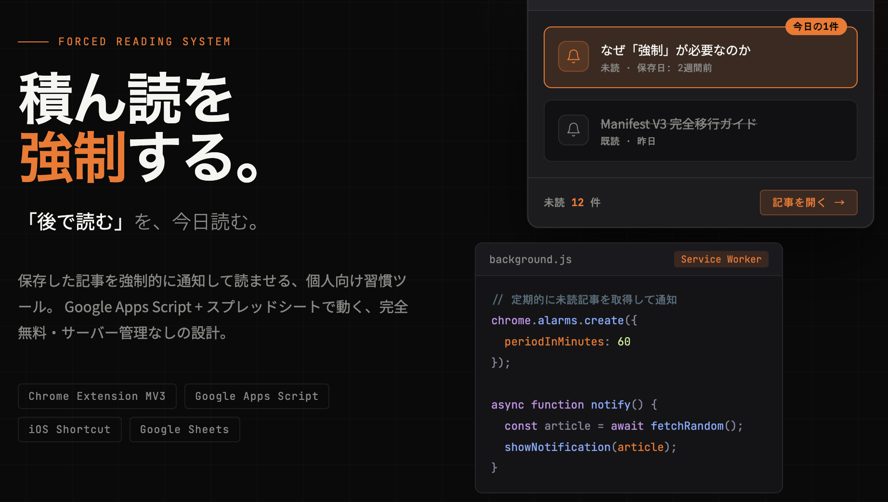This screenshot has height=502, width=888.
Task: Click the periodInMinutes value 60
Action: [624, 342]
